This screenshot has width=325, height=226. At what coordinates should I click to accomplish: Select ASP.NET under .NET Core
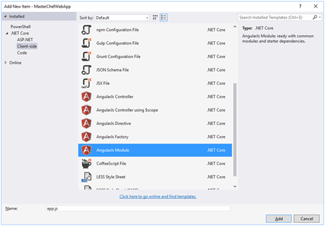click(x=25, y=40)
